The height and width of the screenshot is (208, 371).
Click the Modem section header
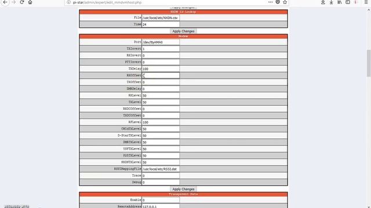(183, 36)
